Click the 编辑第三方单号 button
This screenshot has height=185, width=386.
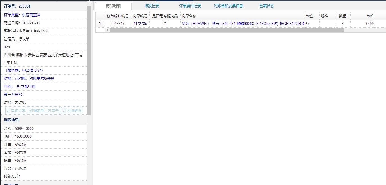44,111
